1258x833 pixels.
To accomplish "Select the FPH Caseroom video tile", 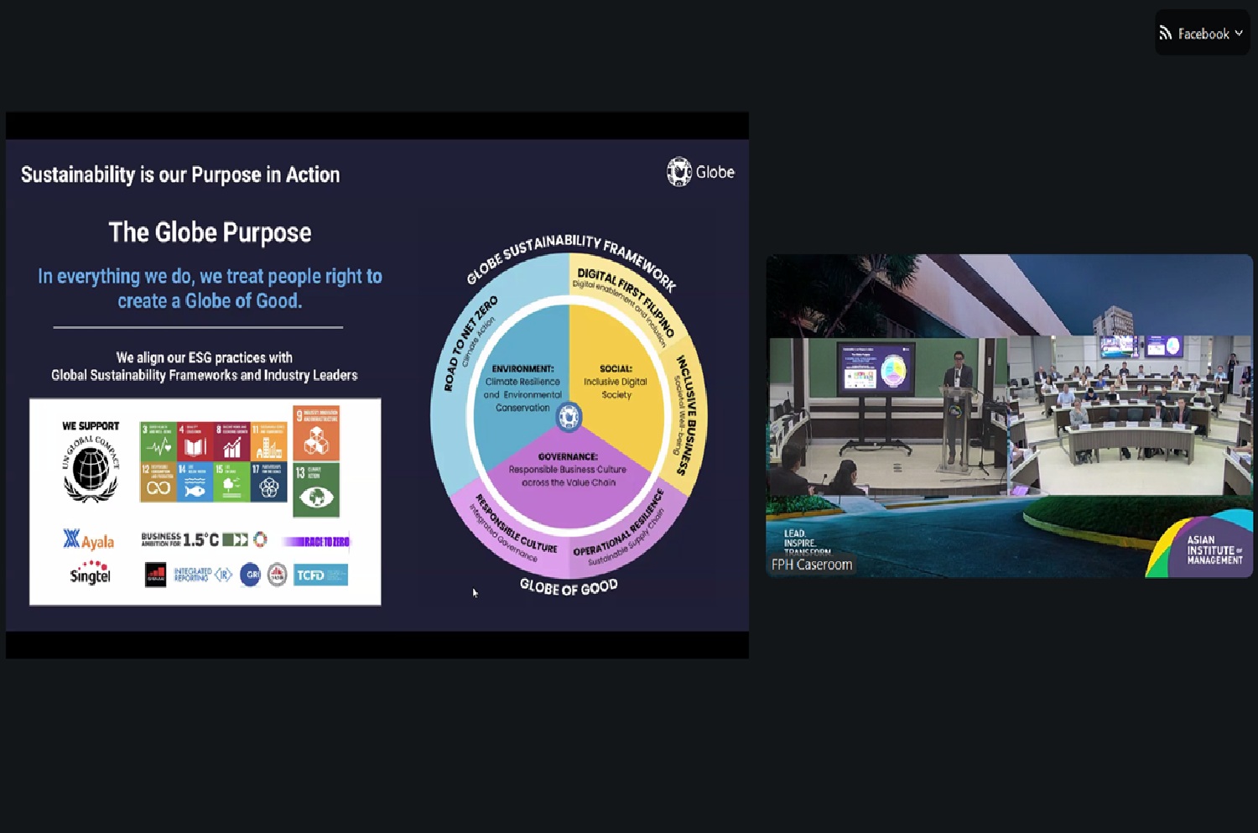I will click(x=1009, y=415).
